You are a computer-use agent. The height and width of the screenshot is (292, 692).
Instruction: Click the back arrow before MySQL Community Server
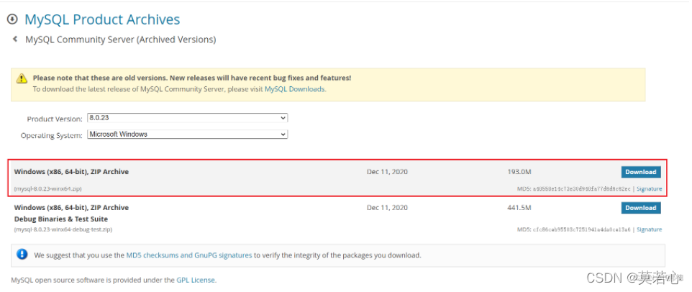tap(15, 40)
